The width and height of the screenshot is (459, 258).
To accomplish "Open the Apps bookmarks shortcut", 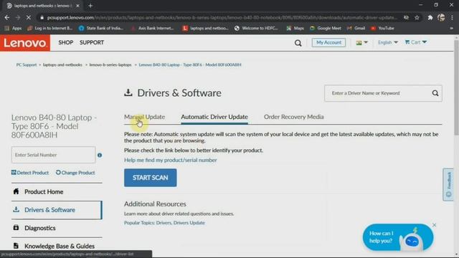I will point(13,28).
